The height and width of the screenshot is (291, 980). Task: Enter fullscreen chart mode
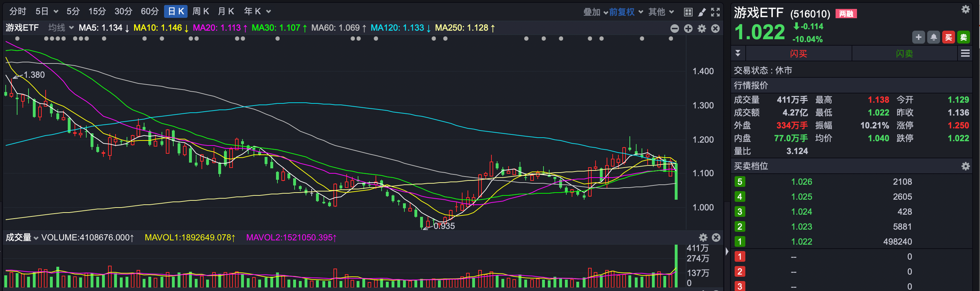(716, 12)
